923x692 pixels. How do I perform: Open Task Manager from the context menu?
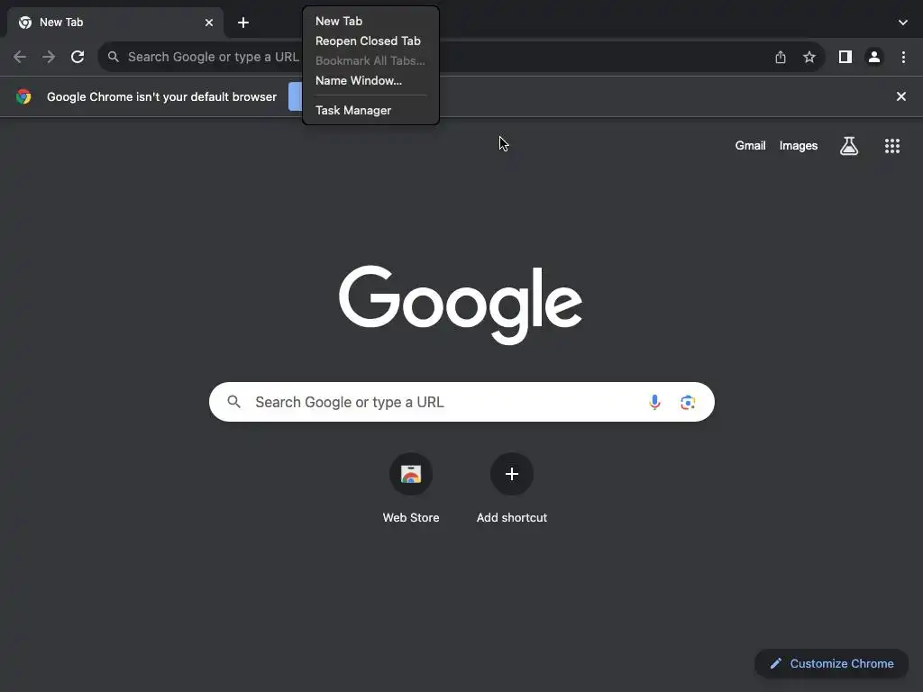point(370,111)
